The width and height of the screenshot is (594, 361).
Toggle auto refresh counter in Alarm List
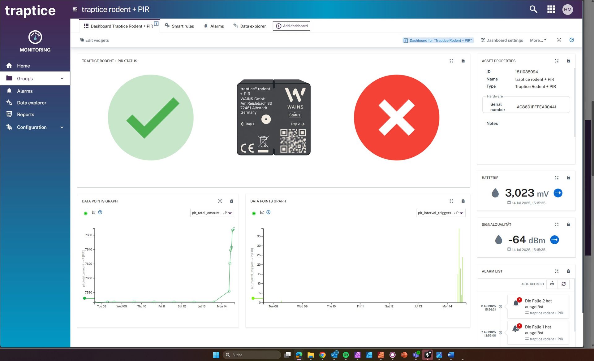552,284
